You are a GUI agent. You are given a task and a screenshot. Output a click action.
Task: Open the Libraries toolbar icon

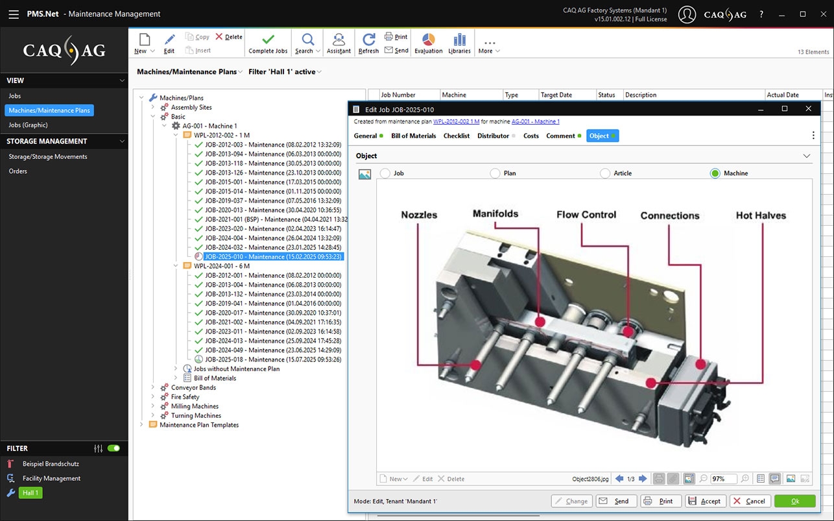[x=459, y=40]
